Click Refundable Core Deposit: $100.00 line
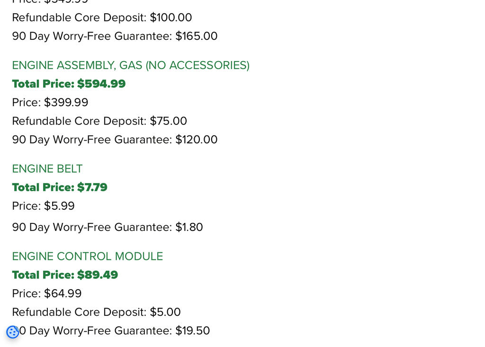The height and width of the screenshot is (347, 485). pyautogui.click(x=102, y=18)
